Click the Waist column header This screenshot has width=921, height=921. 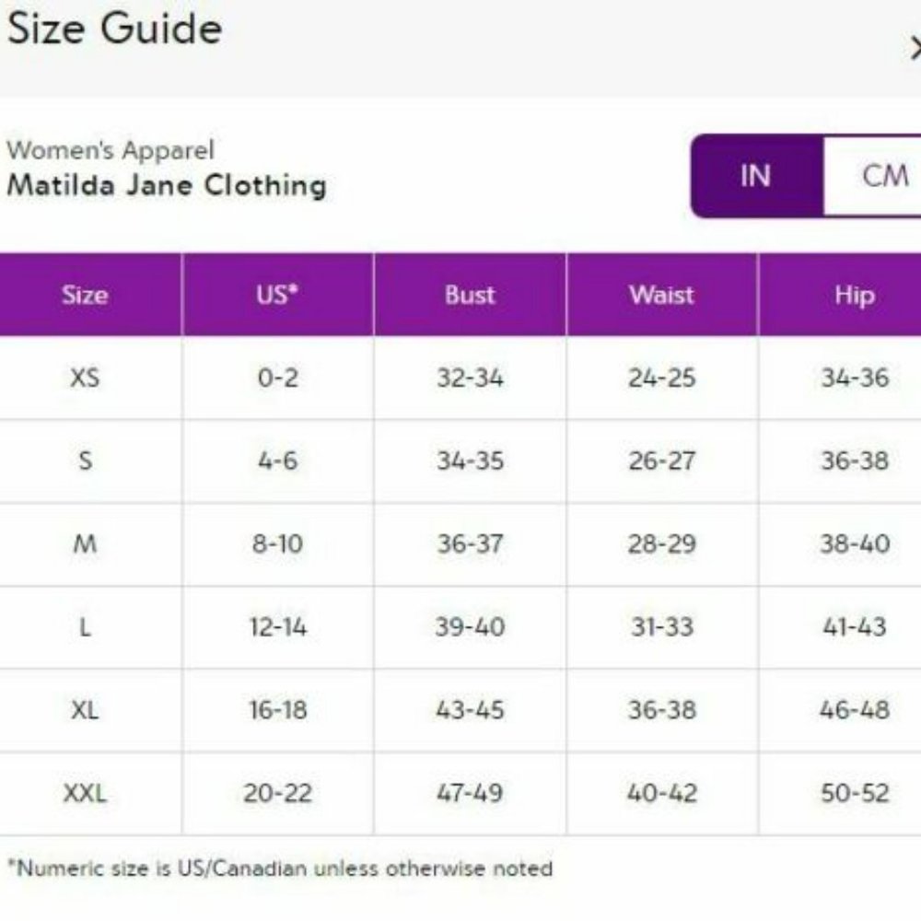661,295
